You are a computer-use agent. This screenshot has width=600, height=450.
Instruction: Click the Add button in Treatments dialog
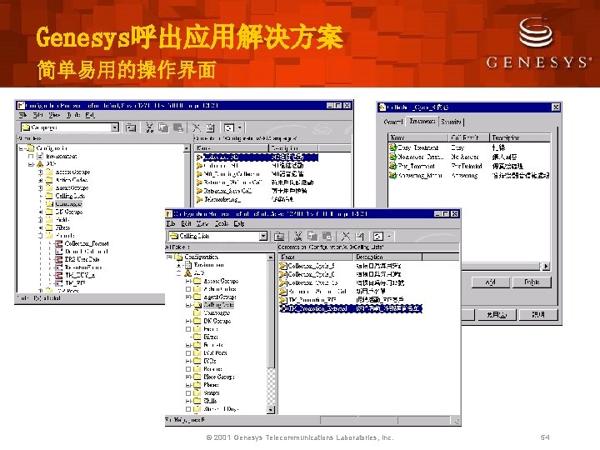[490, 282]
